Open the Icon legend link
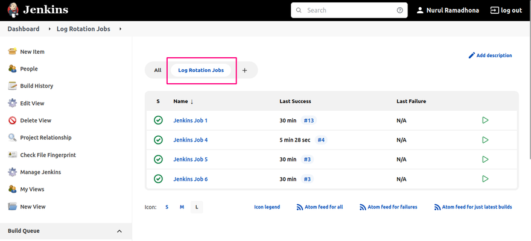The width and height of the screenshot is (531, 241). 267,207
